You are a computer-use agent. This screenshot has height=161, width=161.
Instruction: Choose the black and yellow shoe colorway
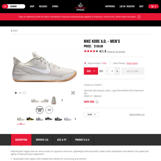30,119
